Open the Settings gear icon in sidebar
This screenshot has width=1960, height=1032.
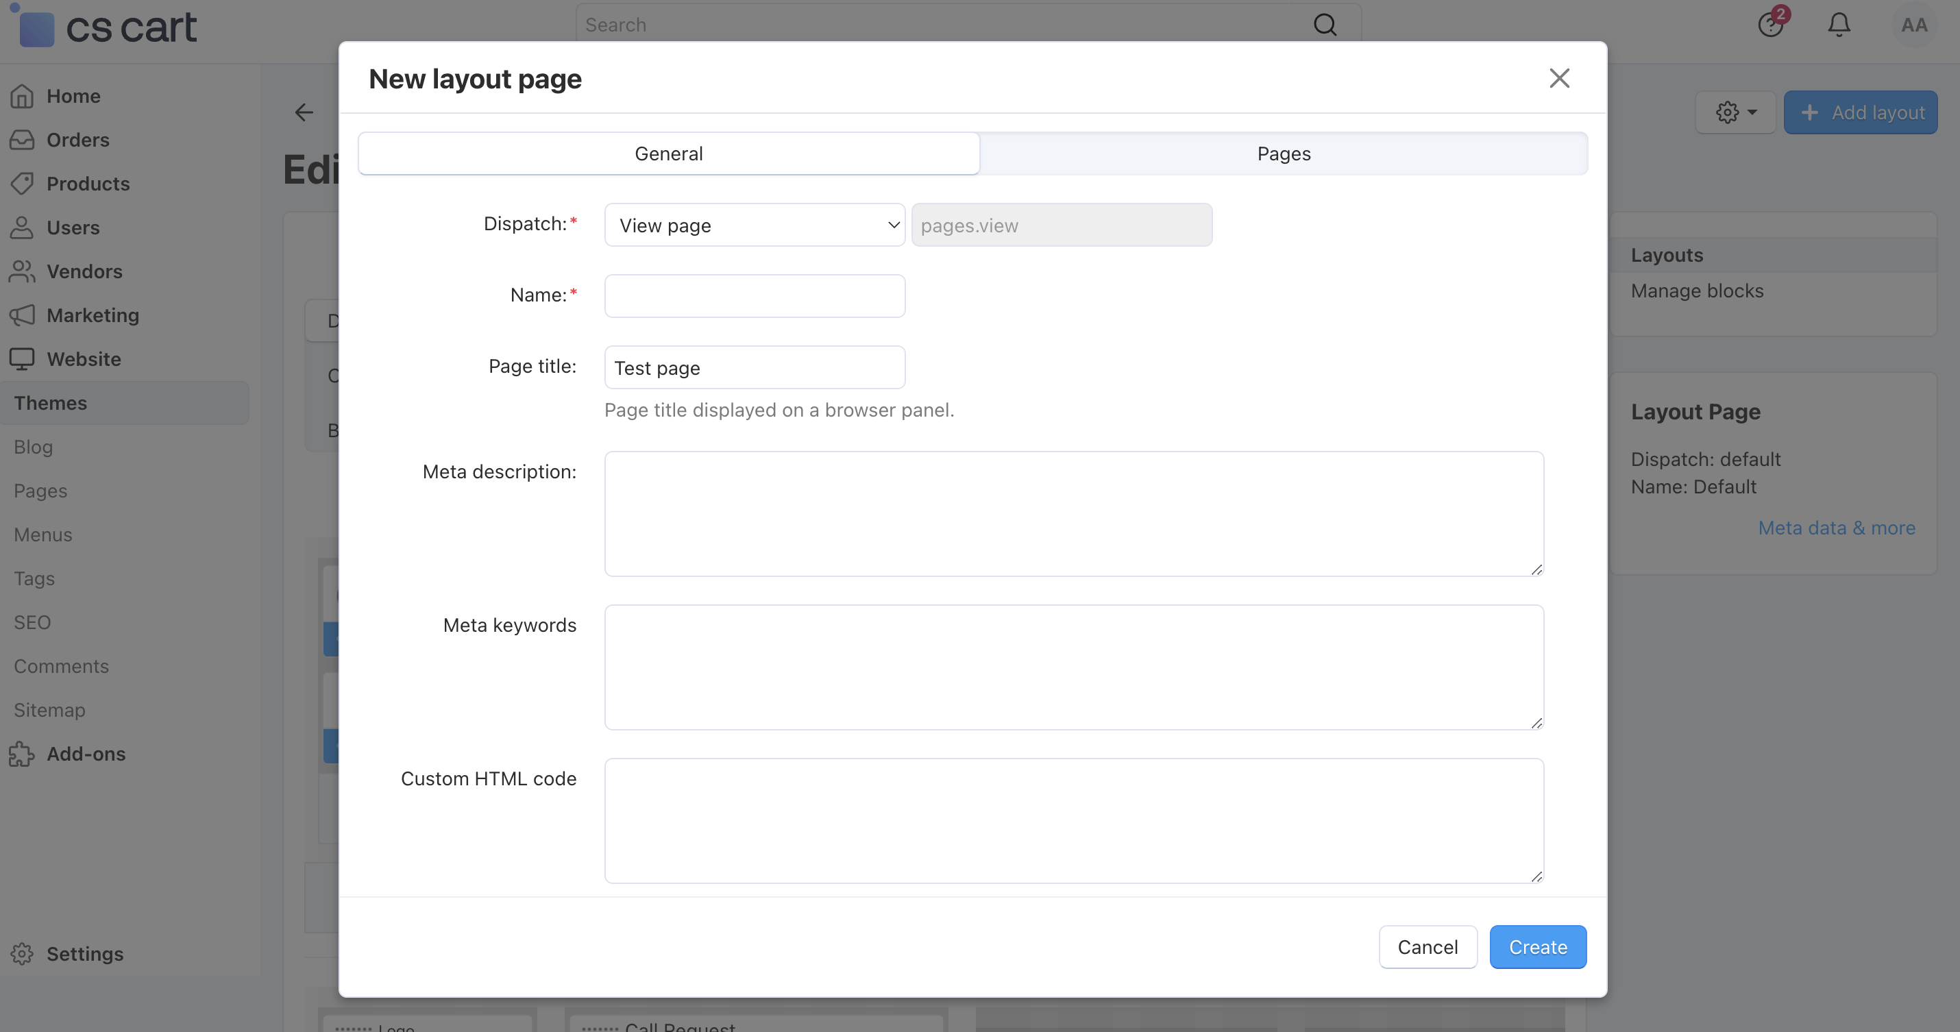(x=22, y=954)
